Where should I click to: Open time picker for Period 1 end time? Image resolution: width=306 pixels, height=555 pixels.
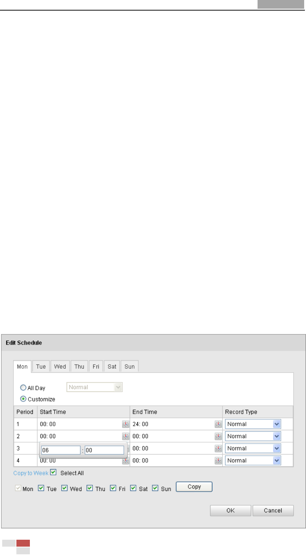coord(218,424)
